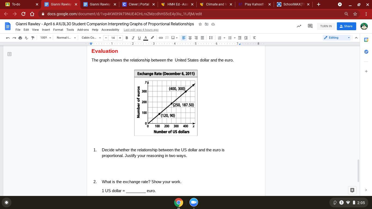Screen dimensions: 372x209
Task: Decrease the paragraph indent
Action: point(240,38)
